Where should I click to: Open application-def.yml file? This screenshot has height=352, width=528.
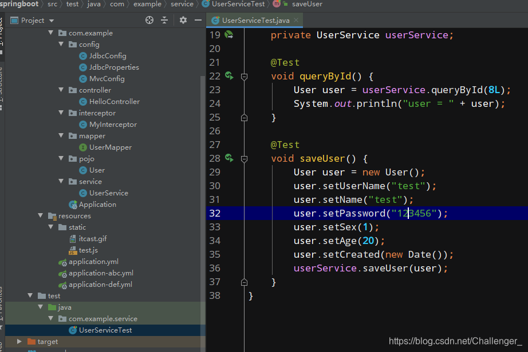click(x=95, y=284)
